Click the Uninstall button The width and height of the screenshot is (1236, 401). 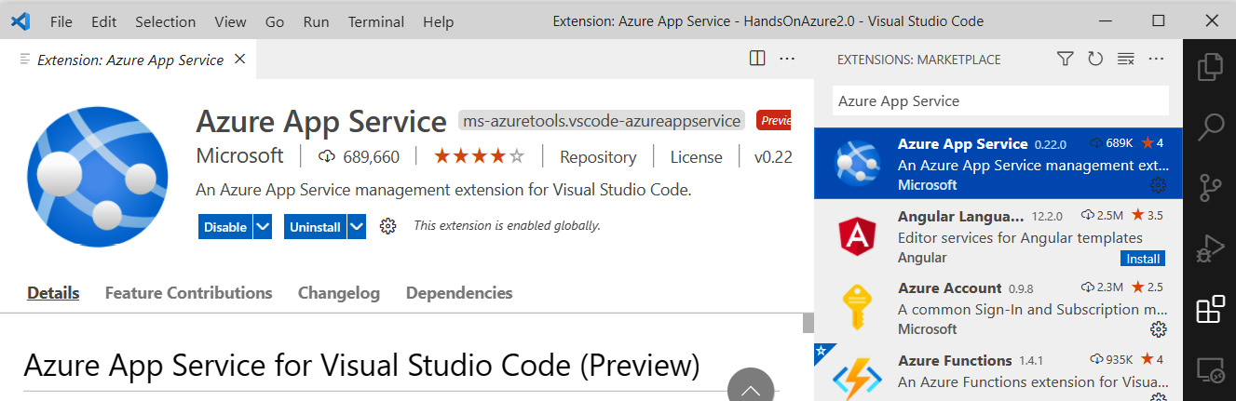click(x=315, y=227)
